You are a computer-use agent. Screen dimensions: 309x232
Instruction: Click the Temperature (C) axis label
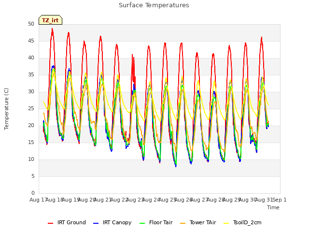[x=6, y=109]
